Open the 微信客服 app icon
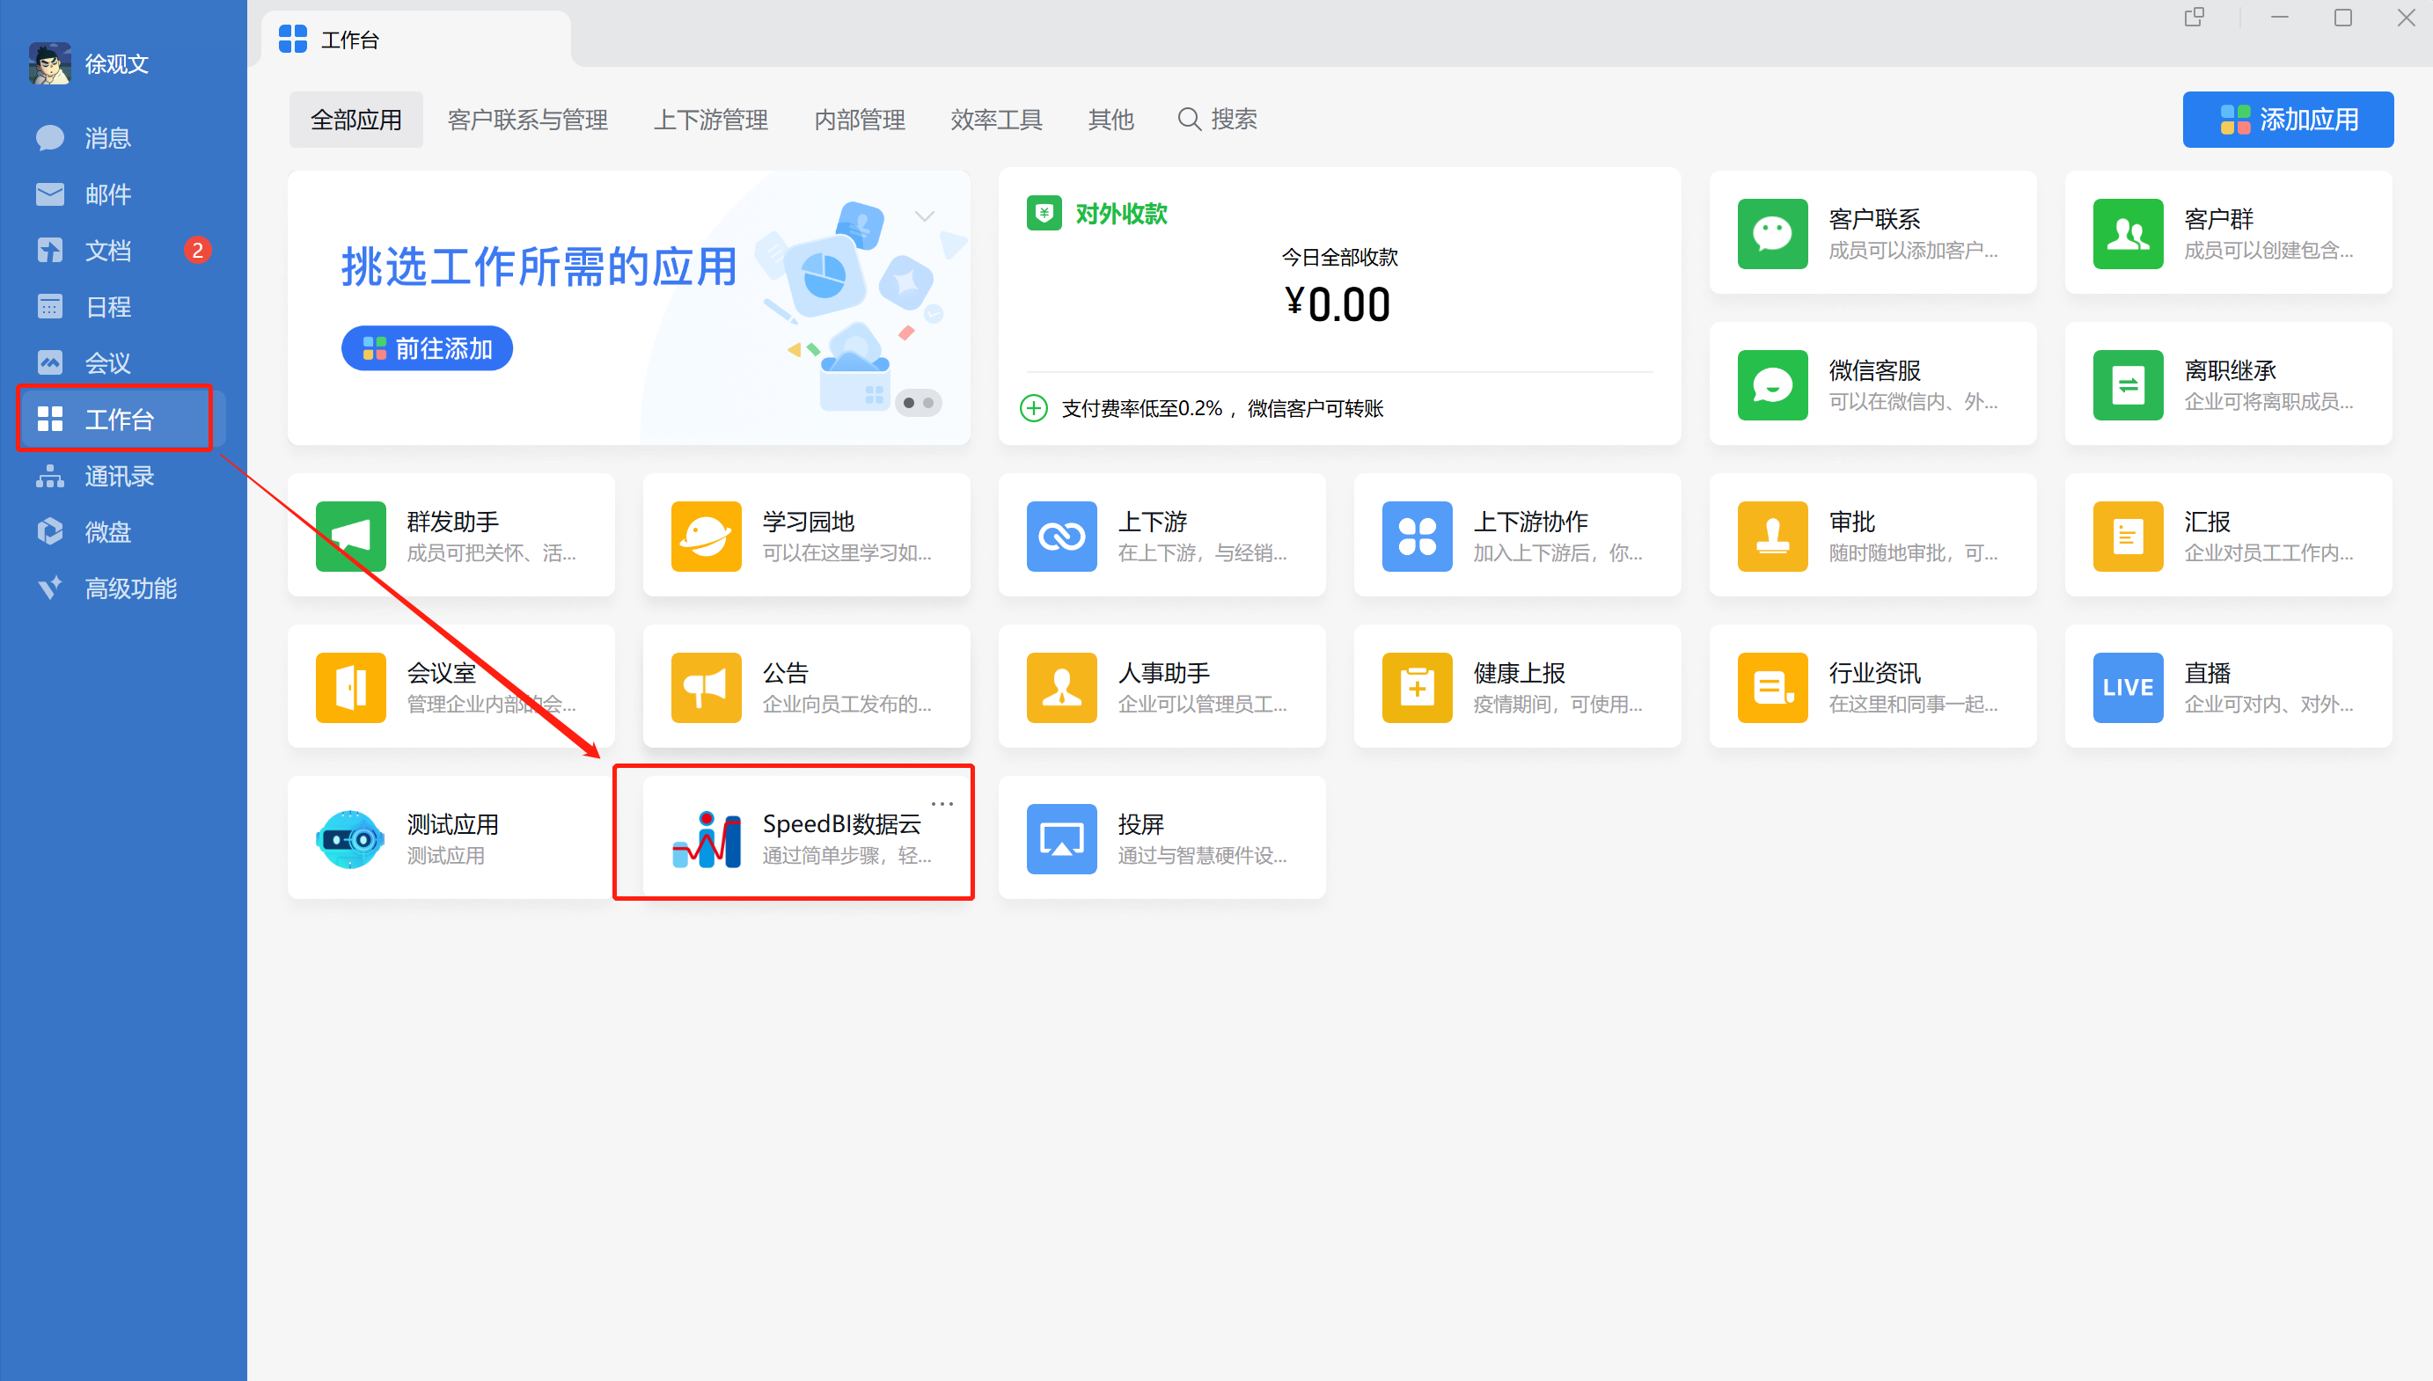Viewport: 2433px width, 1381px height. tap(1772, 385)
